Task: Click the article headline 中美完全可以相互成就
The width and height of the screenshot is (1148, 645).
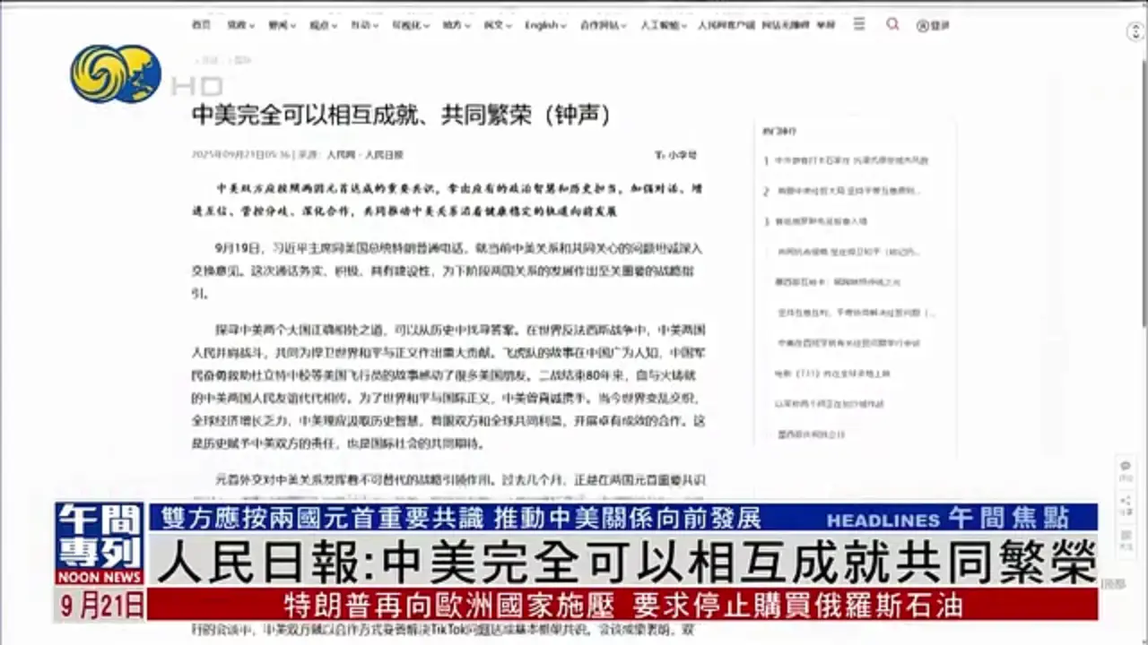Action: 402,114
